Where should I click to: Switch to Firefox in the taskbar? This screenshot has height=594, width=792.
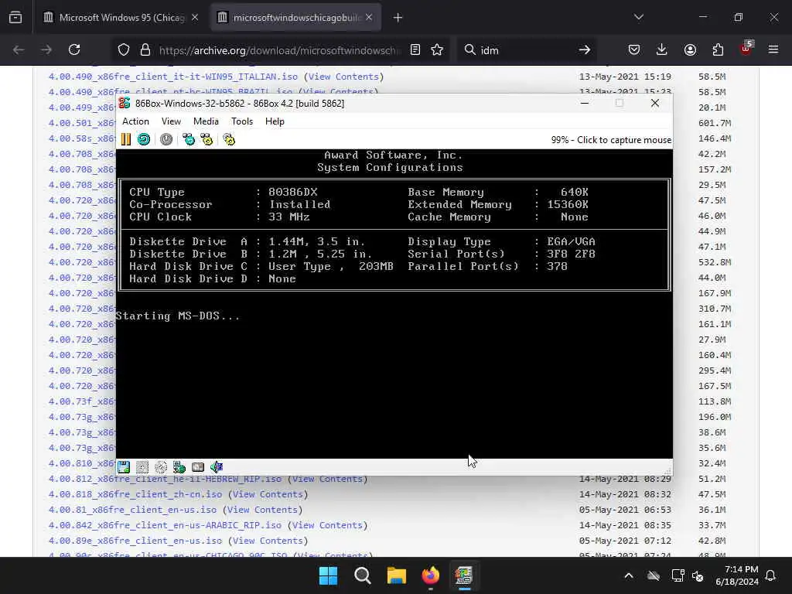click(430, 575)
